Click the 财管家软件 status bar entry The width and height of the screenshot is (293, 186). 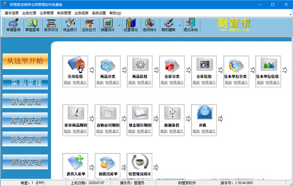coord(187,183)
